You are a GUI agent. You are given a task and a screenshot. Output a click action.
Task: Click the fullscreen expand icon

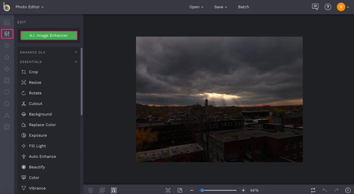[x=180, y=190]
